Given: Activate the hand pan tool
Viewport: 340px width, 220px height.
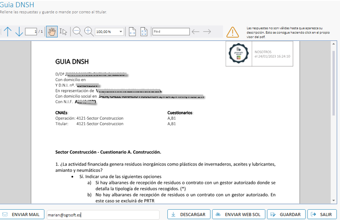Looking at the screenshot, I should (52, 32).
